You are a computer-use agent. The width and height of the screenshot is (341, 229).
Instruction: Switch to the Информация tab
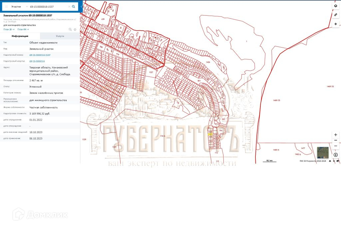point(20,36)
